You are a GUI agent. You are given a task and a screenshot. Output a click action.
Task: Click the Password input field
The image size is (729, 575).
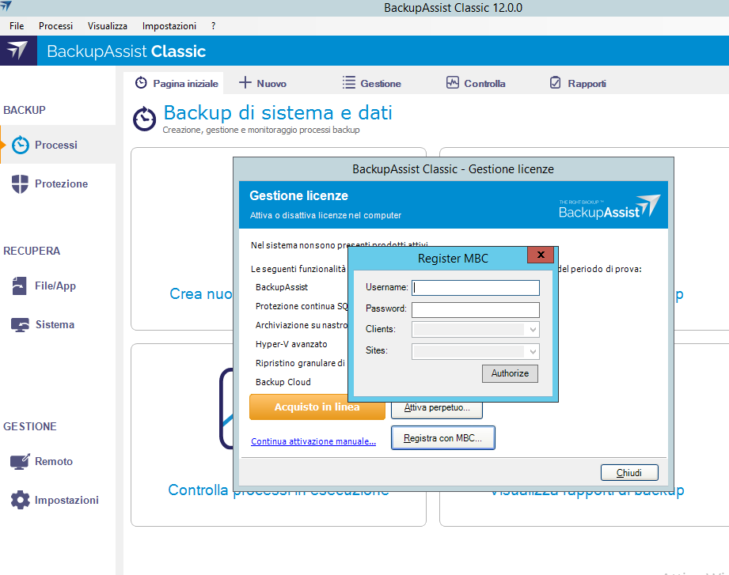[x=475, y=309]
